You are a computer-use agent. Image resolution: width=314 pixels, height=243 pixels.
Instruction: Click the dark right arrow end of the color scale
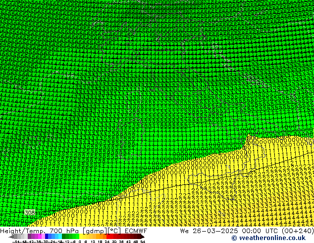tap(143, 237)
